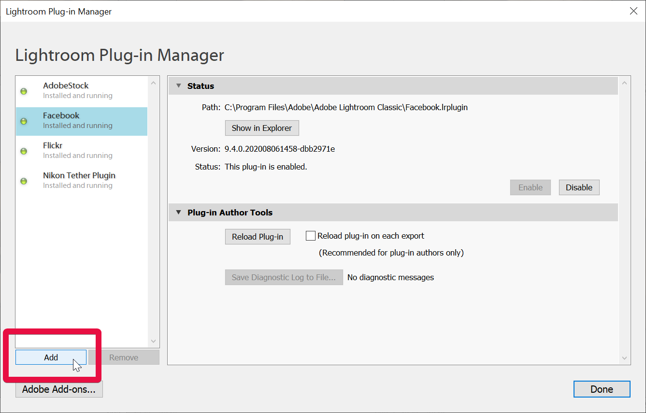Click the plug-in list scroll down arrow
646x413 pixels.
pyautogui.click(x=154, y=341)
